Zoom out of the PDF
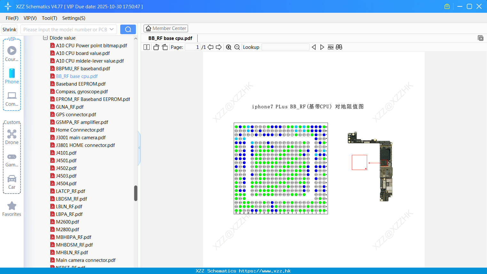The width and height of the screenshot is (487, 274). point(237,47)
